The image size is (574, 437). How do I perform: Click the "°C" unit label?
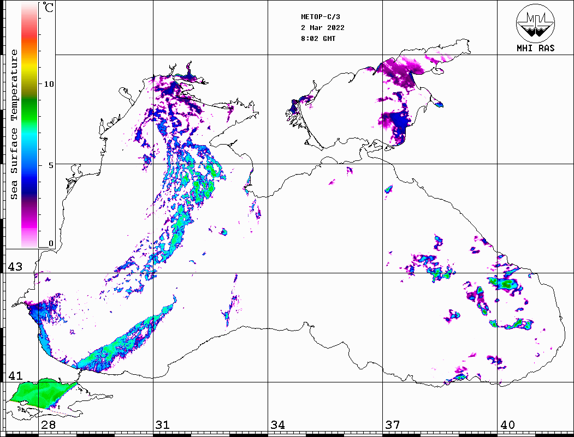(48, 7)
